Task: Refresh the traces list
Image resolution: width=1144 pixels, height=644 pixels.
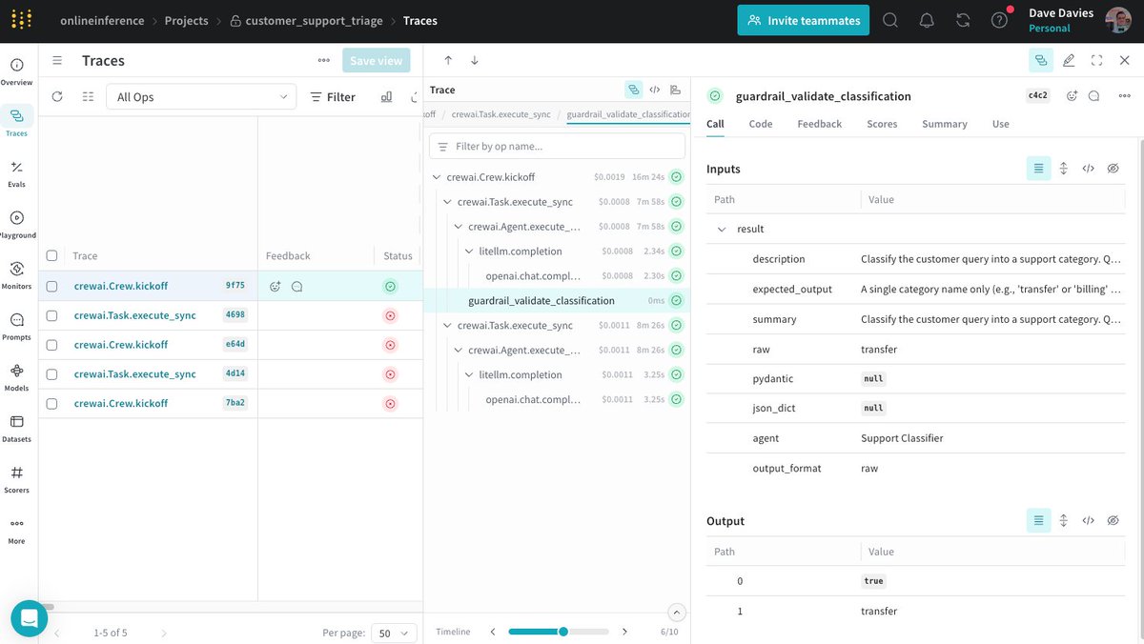Action: (57, 96)
